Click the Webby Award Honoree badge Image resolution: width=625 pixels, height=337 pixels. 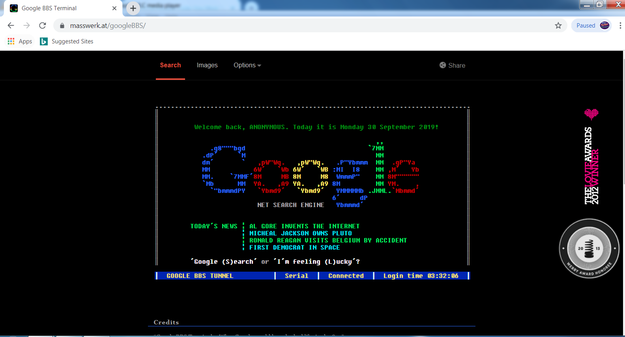[589, 248]
